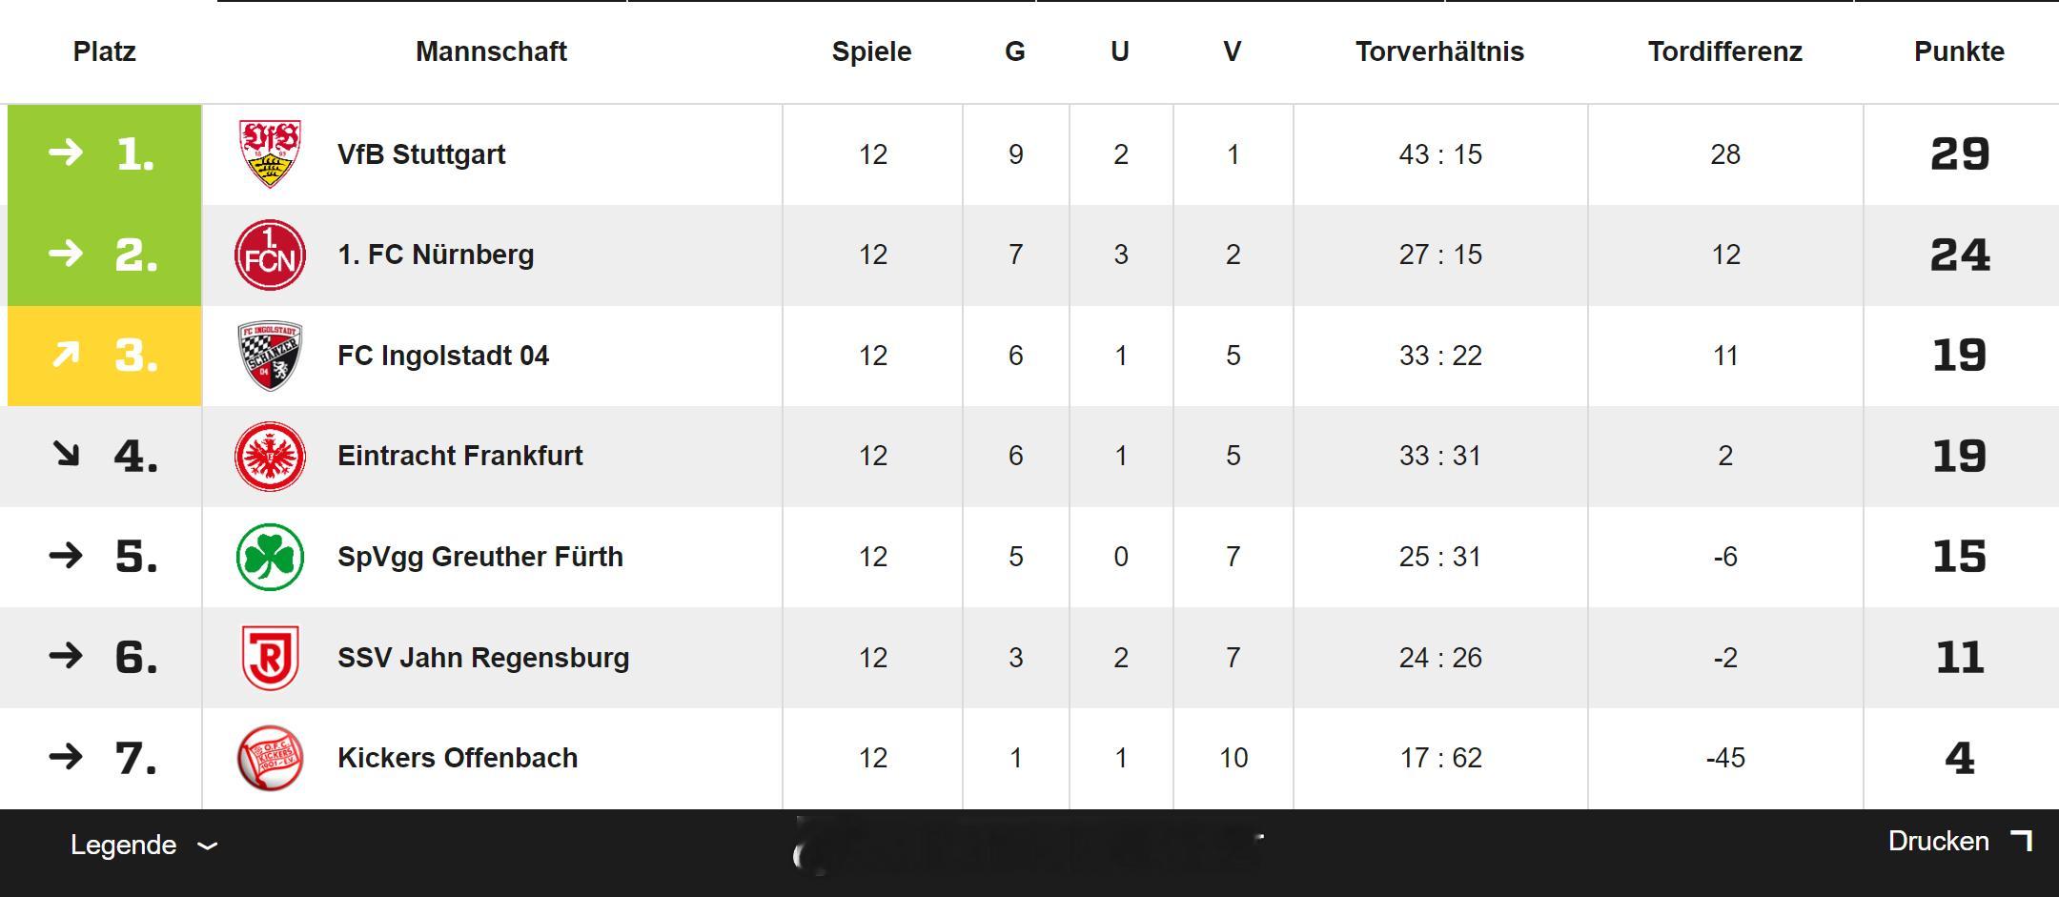Click the FC Ingolstadt 04 crest
Image resolution: width=2059 pixels, height=897 pixels.
click(x=270, y=356)
